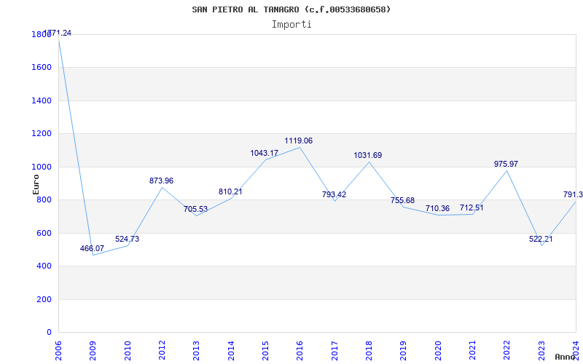
Task: Click the Importi subtitle
Action: click(291, 25)
